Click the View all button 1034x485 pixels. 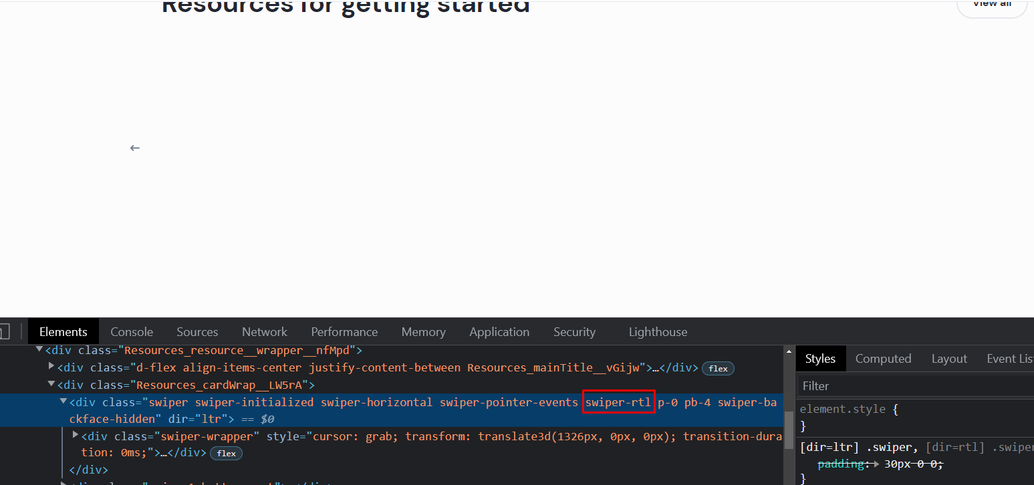(991, 5)
